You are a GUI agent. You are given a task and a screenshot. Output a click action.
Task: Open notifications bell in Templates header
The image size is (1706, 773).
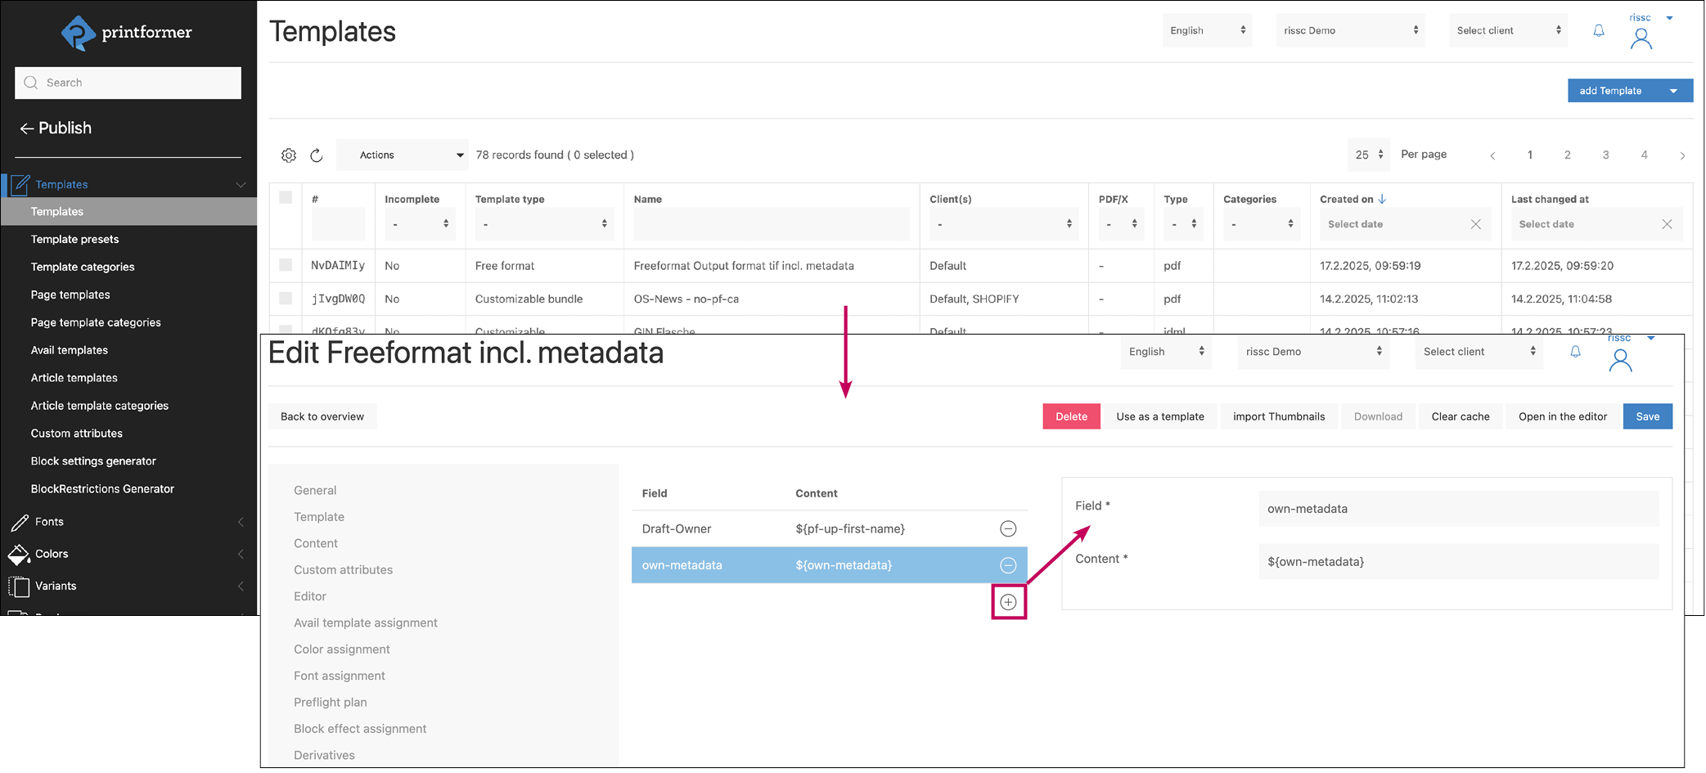click(1598, 31)
